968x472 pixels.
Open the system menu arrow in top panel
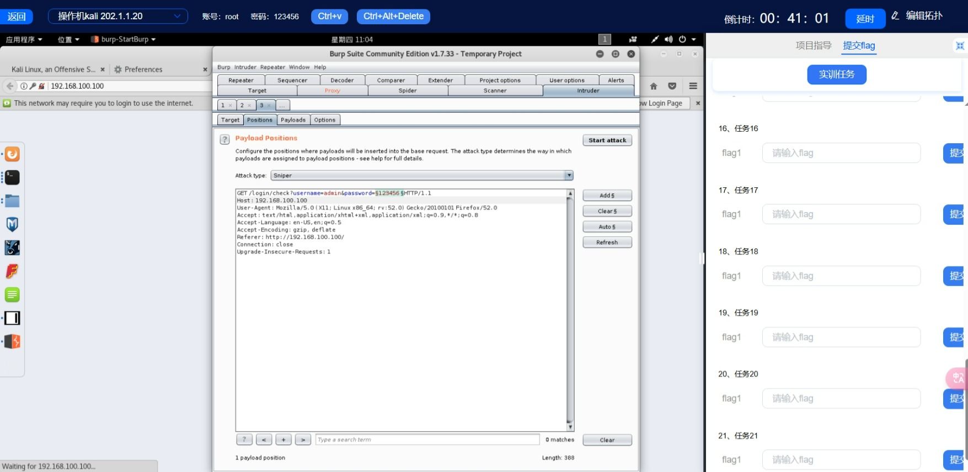694,39
